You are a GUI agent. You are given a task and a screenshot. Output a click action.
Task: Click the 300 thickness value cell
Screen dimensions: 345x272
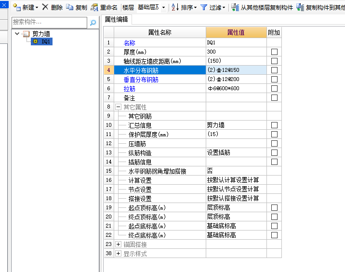[236, 52]
